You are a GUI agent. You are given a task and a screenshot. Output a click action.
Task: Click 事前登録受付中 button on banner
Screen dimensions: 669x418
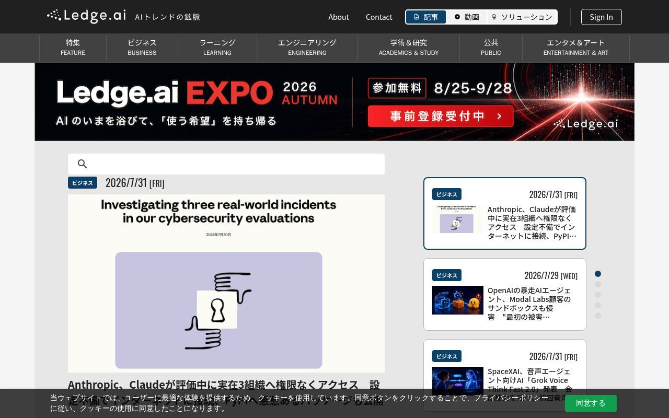[x=441, y=116]
